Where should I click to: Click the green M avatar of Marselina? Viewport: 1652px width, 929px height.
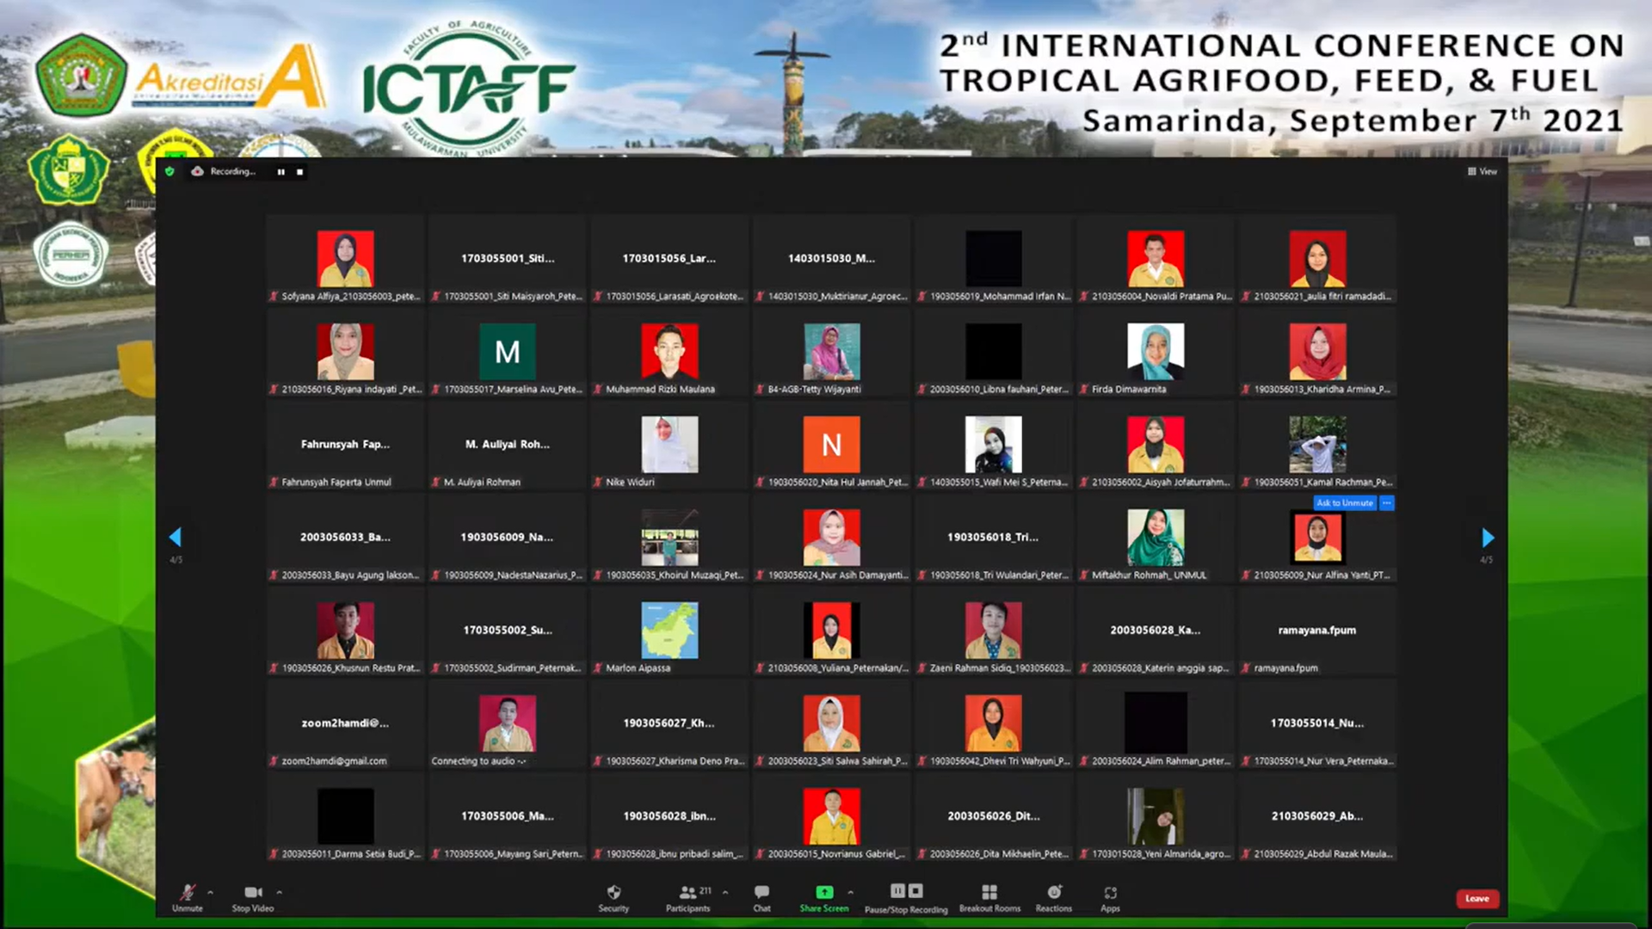(508, 351)
